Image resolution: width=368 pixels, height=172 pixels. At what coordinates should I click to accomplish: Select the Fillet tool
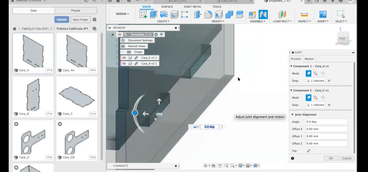coord(208,14)
